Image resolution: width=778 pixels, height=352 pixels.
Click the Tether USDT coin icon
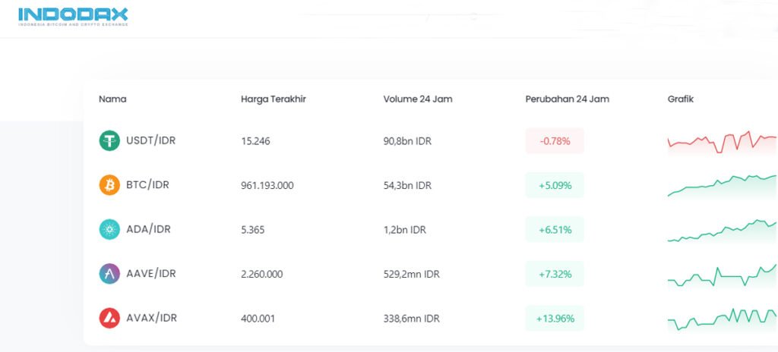click(x=109, y=141)
